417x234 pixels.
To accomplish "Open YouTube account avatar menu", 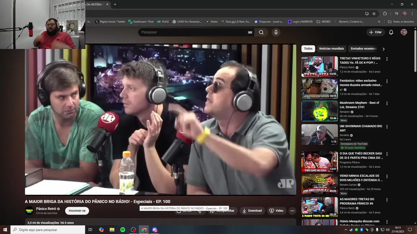I will click(x=404, y=32).
